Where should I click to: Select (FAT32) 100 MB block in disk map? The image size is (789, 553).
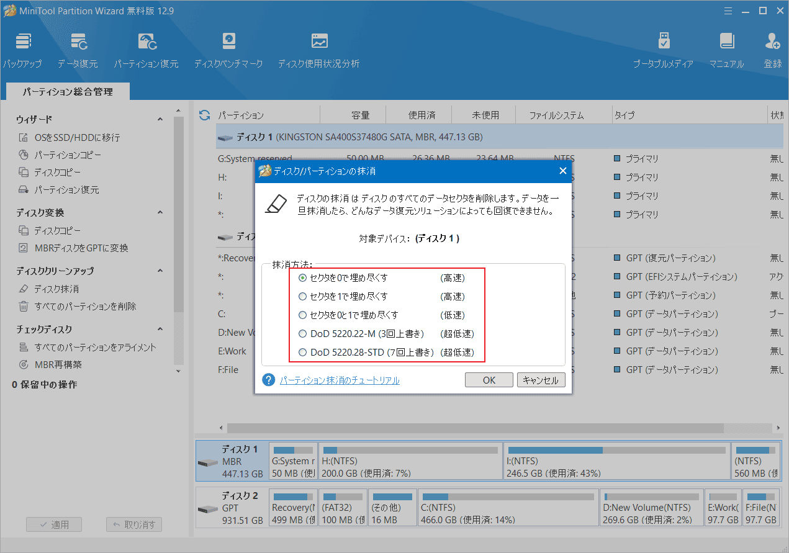[343, 508]
